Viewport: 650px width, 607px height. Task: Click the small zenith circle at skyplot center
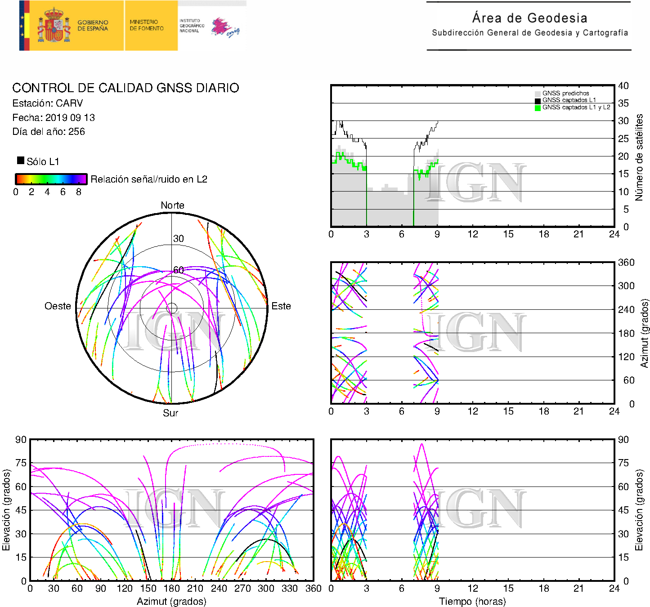tap(171, 308)
